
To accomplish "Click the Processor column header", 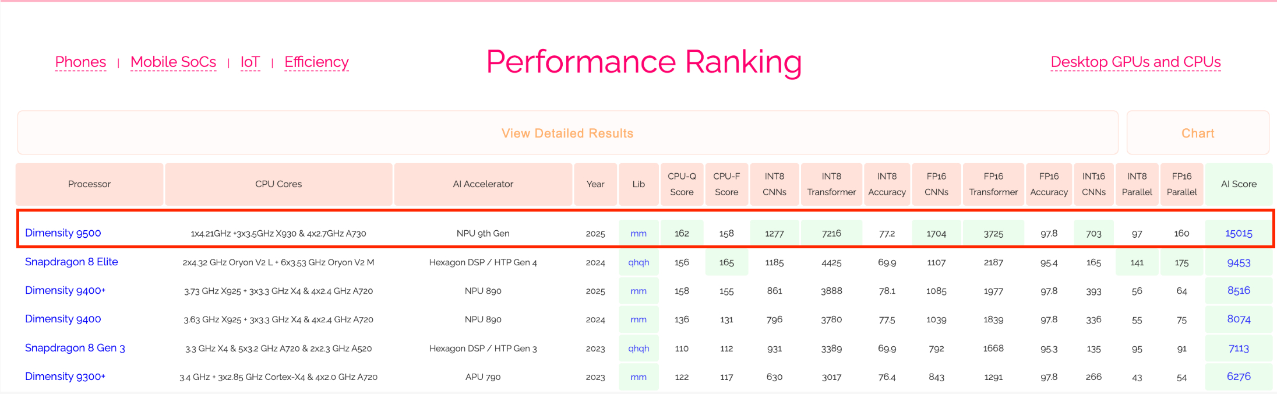I will (89, 184).
